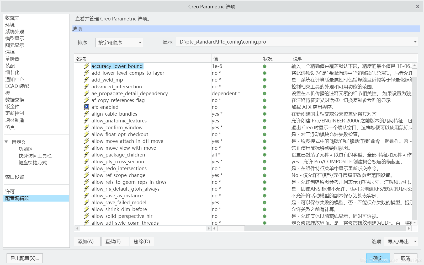Viewport: 424px width, 265px height.
Task: Select the allow_solid_perspective_hlr row name
Action: click(122, 216)
